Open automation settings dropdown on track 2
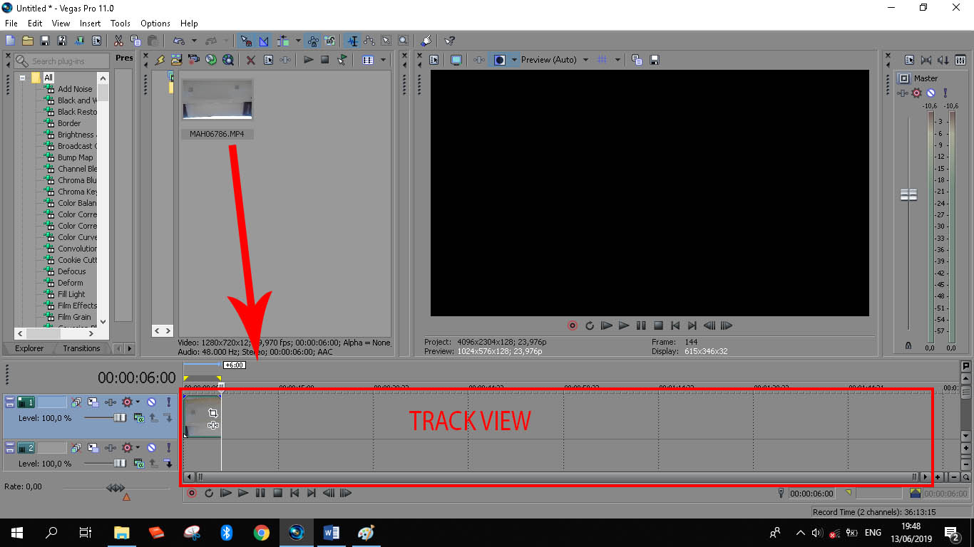Screen dimensions: 974x547 pos(138,448)
